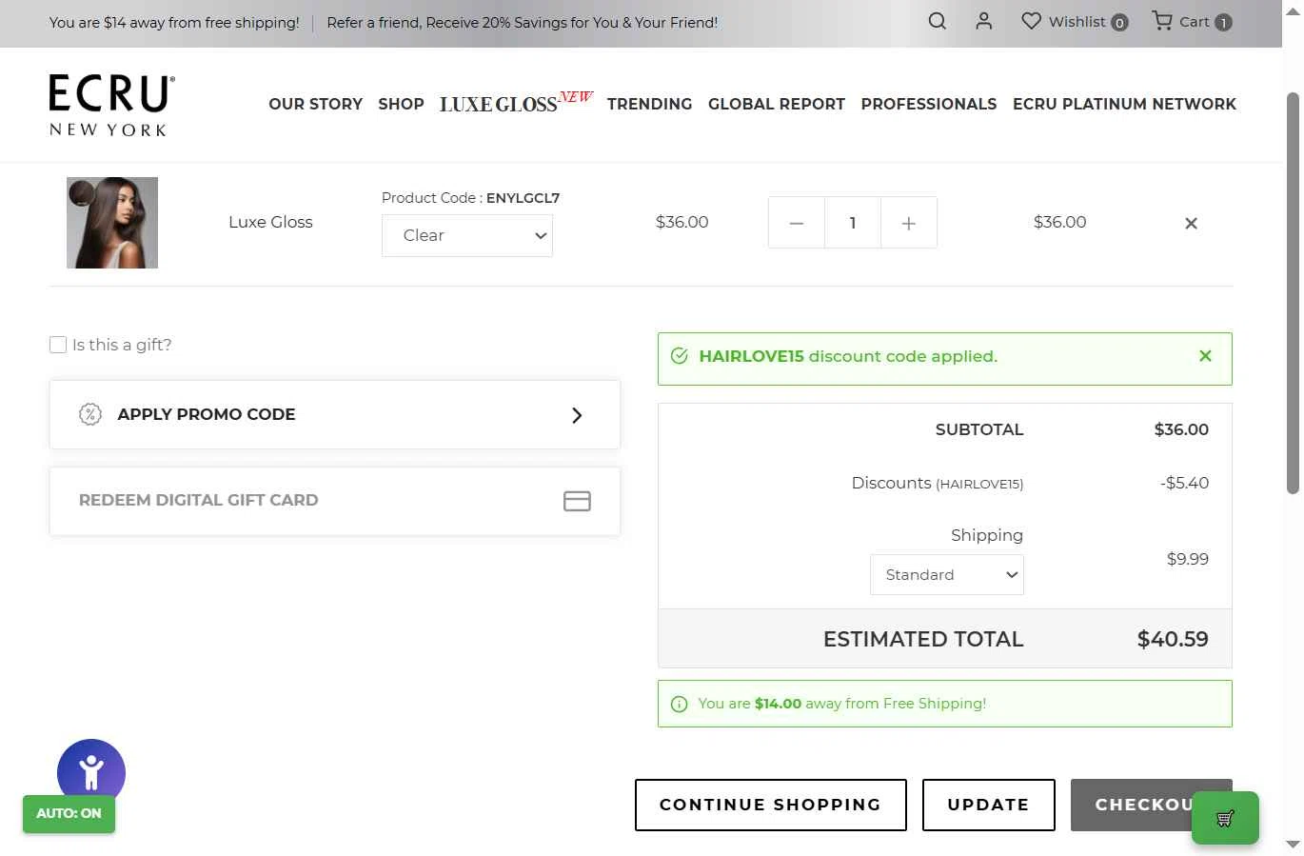The image size is (1304, 856).
Task: Increase quantity with plus button
Action: 909,223
